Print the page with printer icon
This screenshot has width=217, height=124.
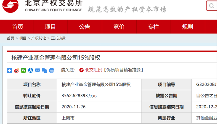tap(52, 70)
